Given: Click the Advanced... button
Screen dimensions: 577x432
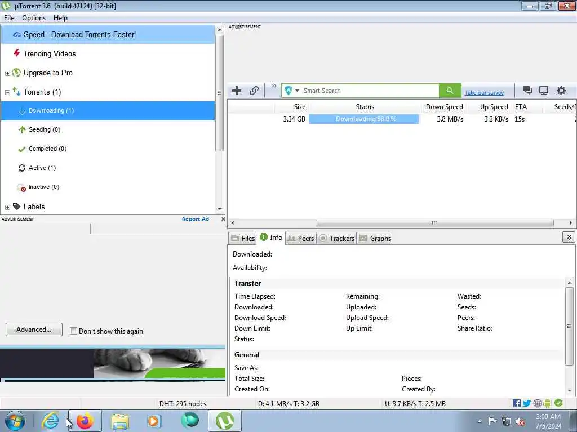Looking at the screenshot, I should 34,330.
